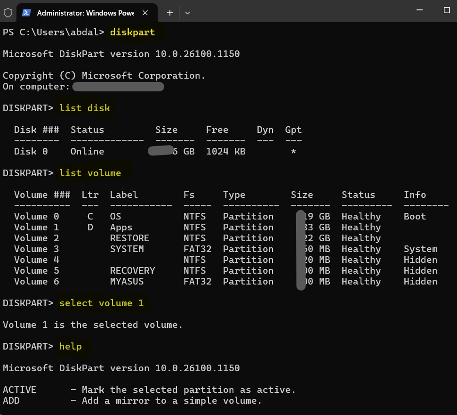Click the 'SYSTEM' volume label
Viewport: 457px width, 415px height.
point(127,249)
